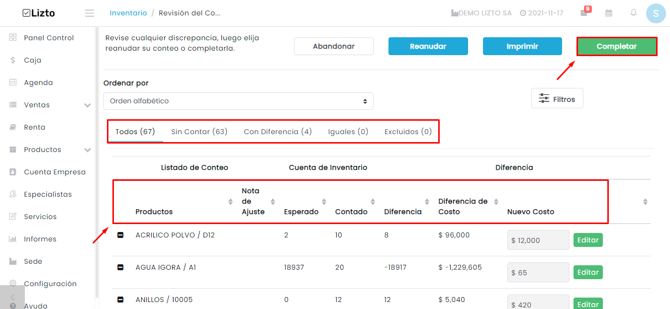This screenshot has height=309, width=670.
Task: Expand the Productos sidebar submenu
Action: [x=88, y=150]
